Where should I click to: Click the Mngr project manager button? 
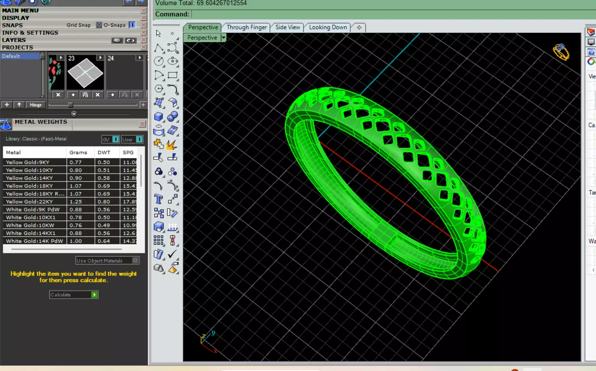click(x=35, y=105)
